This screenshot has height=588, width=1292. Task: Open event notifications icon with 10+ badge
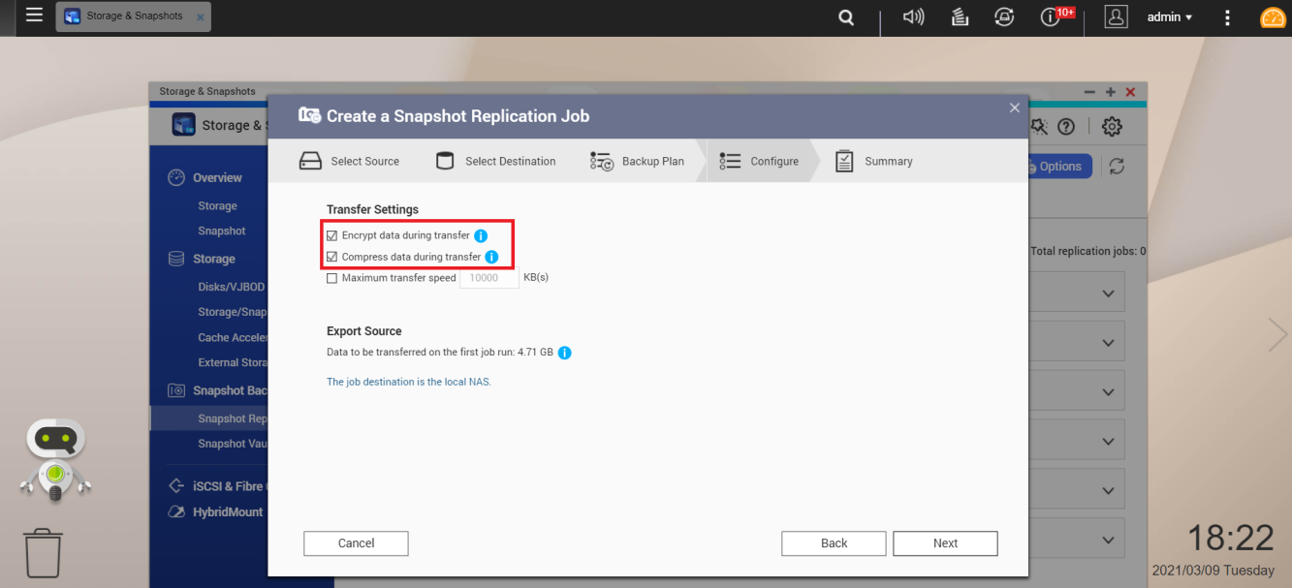pyautogui.click(x=1051, y=17)
